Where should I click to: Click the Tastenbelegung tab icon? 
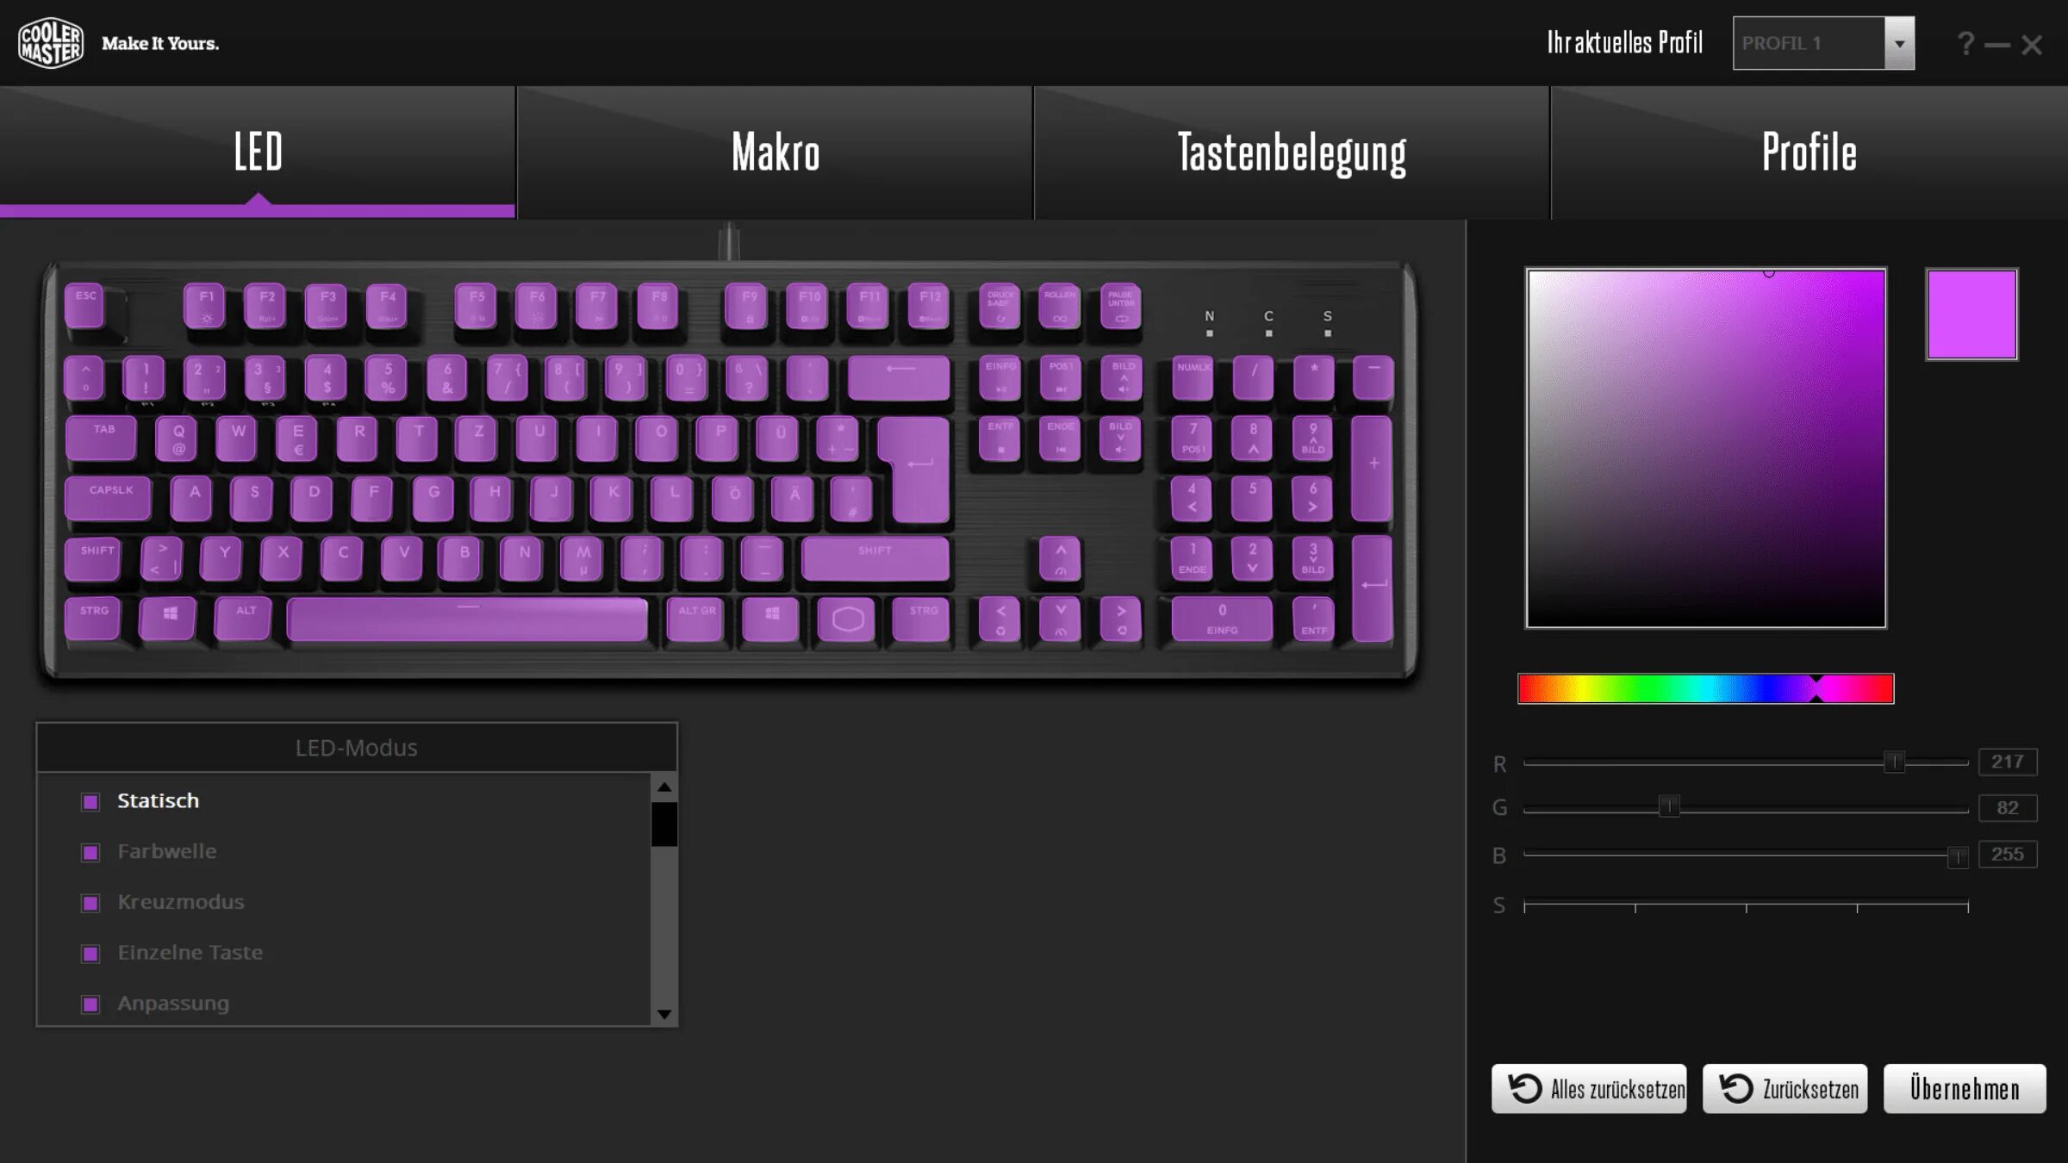pyautogui.click(x=1292, y=151)
